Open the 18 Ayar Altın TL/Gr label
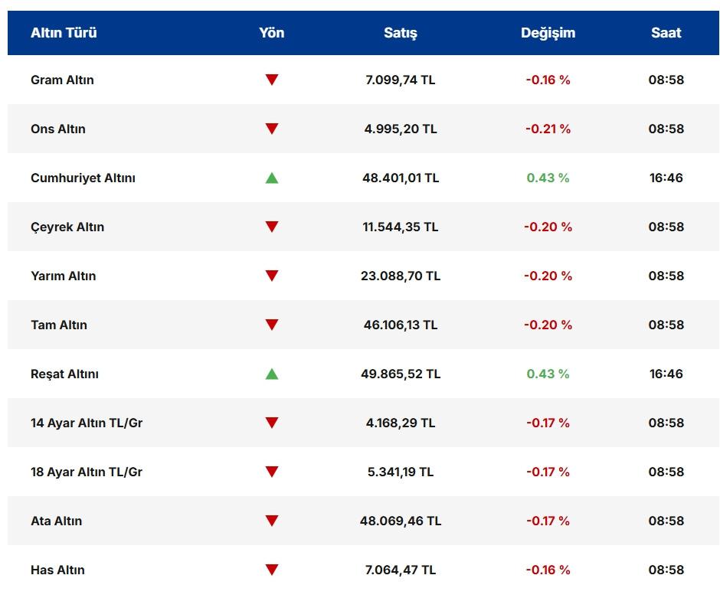This screenshot has height=611, width=720. click(87, 472)
